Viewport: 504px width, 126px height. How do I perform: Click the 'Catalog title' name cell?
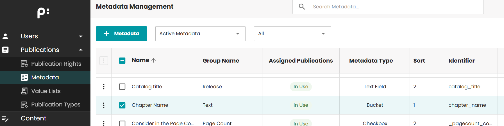[147, 87]
